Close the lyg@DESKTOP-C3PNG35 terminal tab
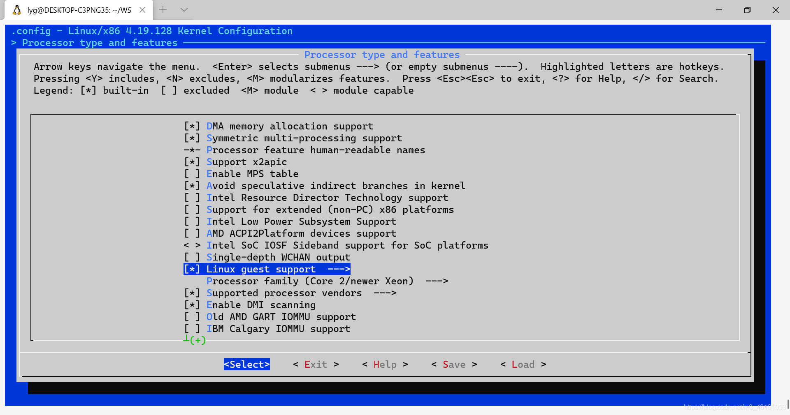This screenshot has width=790, height=415. click(x=142, y=10)
